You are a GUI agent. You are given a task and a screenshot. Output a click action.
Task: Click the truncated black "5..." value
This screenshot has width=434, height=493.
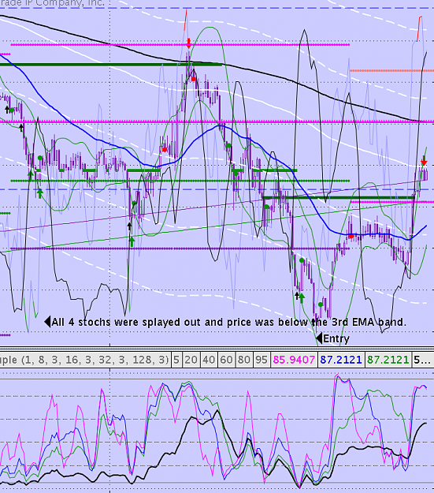(422, 360)
